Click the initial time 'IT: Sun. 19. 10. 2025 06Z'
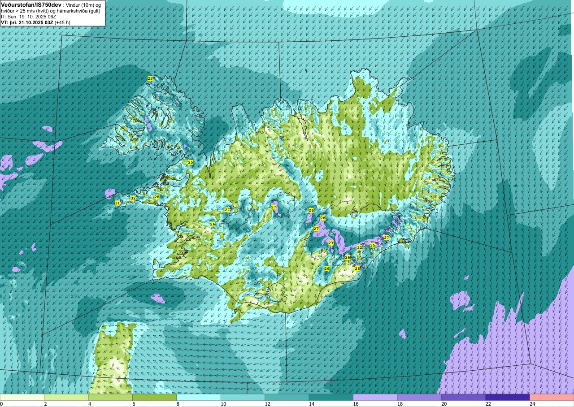Screen dimensions: 574x407 [x=28, y=17]
